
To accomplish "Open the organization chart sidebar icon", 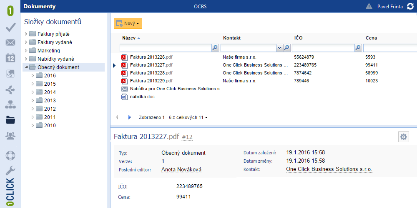I will point(10,104).
